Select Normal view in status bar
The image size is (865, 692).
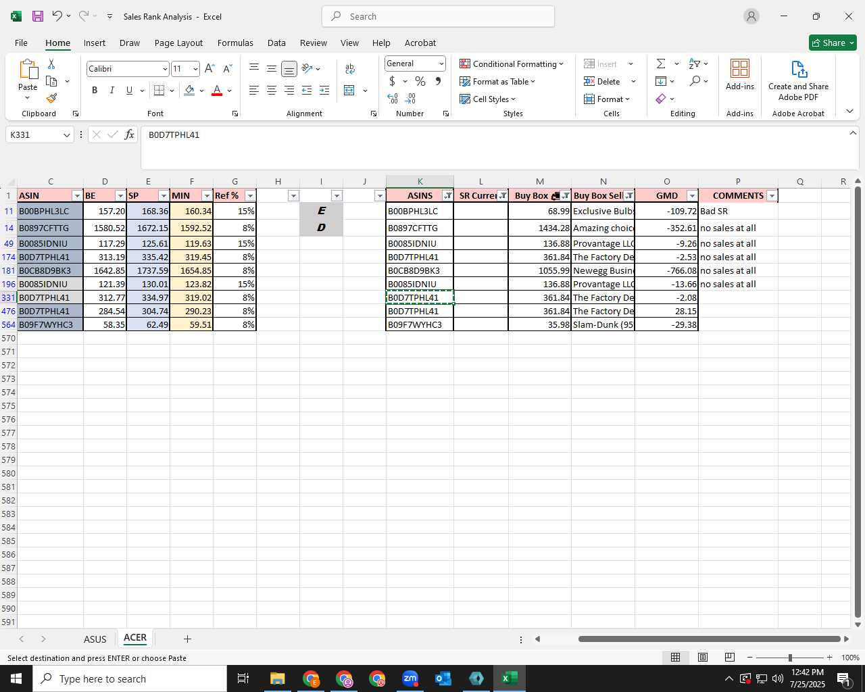675,657
